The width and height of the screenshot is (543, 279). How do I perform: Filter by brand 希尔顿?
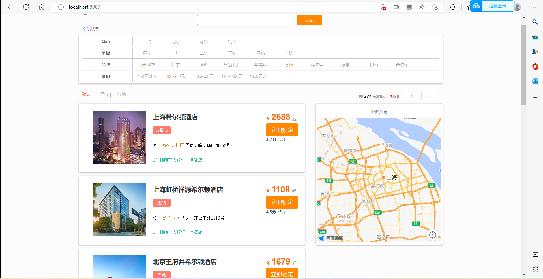(x=402, y=65)
